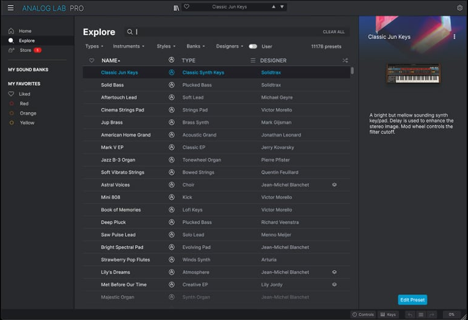Open the history list icon in status bar

click(x=421, y=315)
